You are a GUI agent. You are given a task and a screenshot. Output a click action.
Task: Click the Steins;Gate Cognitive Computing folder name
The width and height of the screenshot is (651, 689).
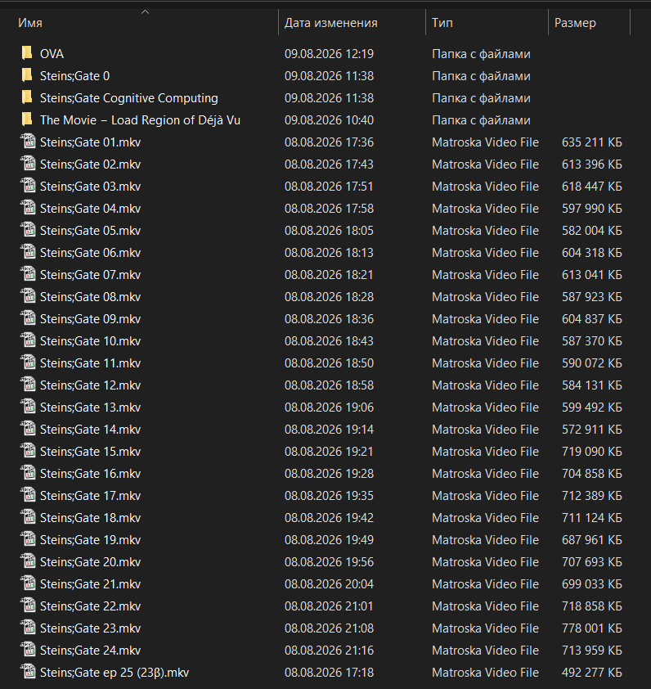click(x=128, y=98)
